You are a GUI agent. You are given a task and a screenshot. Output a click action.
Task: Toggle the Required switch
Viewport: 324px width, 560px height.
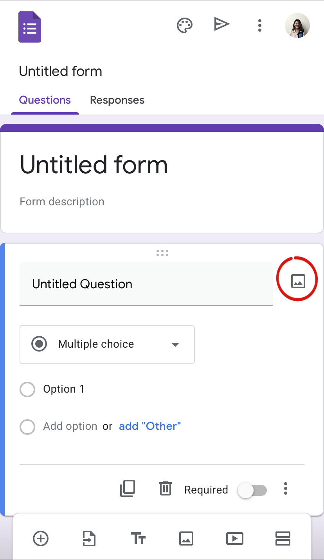(252, 490)
